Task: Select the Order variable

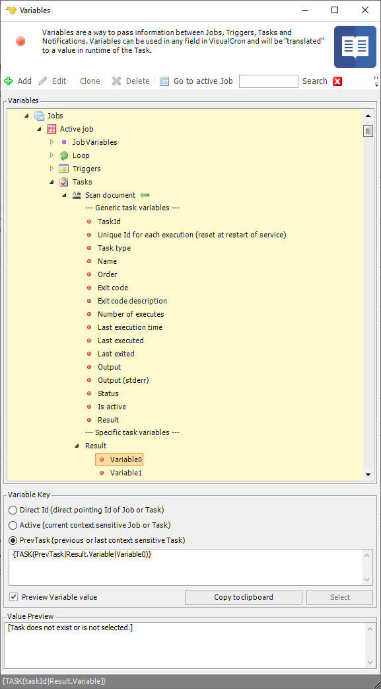Action: (108, 274)
